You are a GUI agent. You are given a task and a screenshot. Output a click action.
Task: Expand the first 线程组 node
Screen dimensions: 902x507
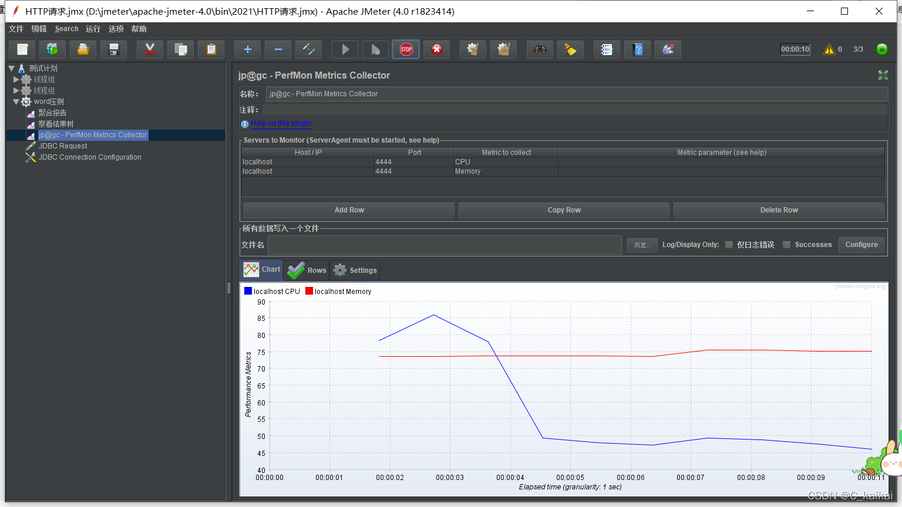click(x=16, y=79)
